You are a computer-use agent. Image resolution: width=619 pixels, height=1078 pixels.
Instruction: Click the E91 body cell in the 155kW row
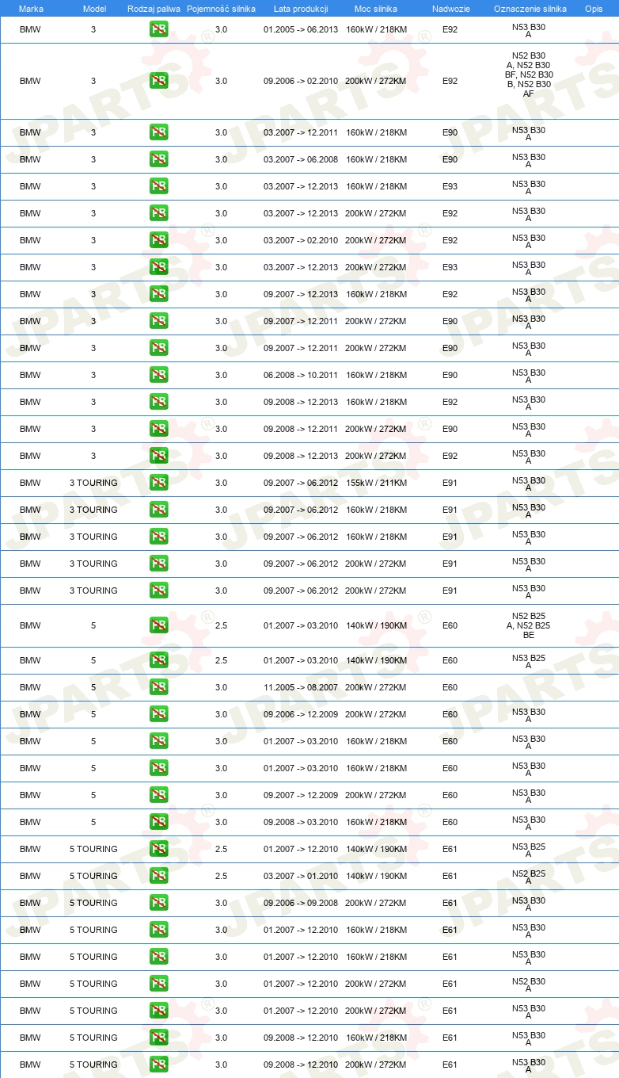pyautogui.click(x=450, y=483)
